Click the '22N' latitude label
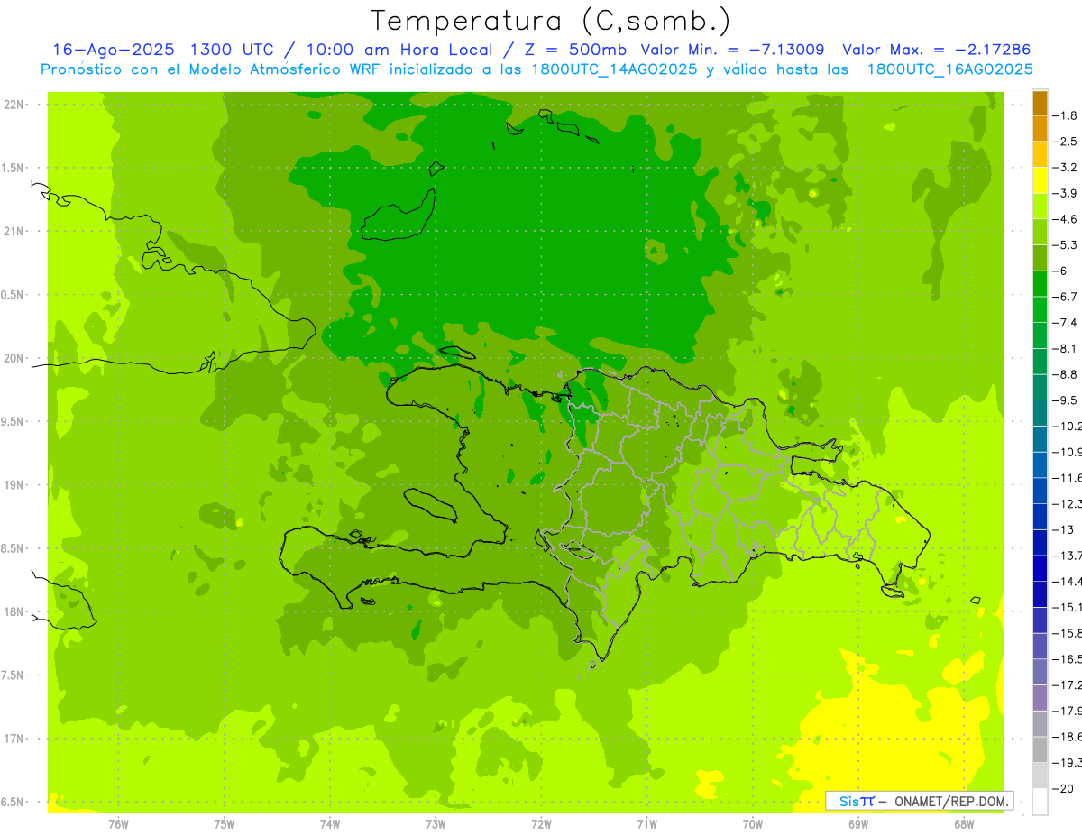Screen dimensions: 1082x836 click(x=14, y=105)
